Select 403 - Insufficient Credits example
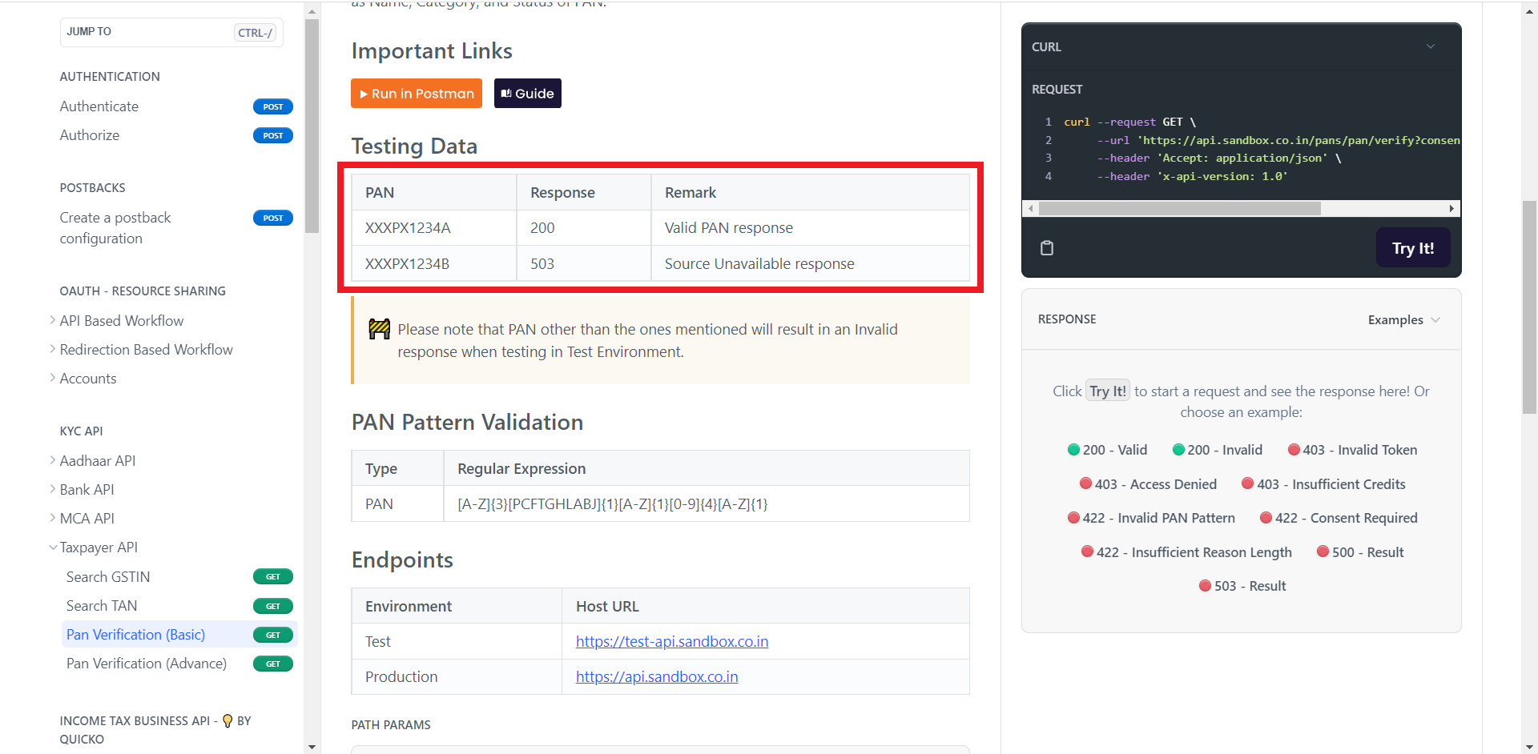The image size is (1538, 754). [x=1323, y=484]
